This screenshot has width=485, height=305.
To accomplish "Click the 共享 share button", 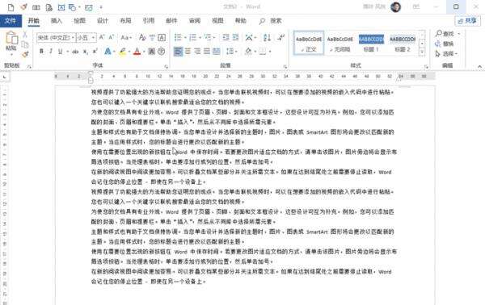I will pos(467,21).
